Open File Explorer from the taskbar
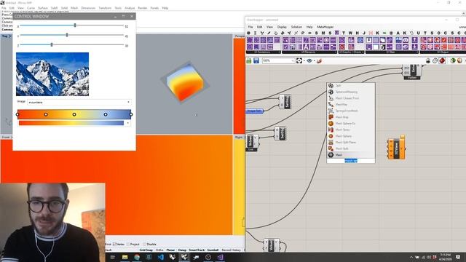This screenshot has height=262, width=466. (125, 257)
